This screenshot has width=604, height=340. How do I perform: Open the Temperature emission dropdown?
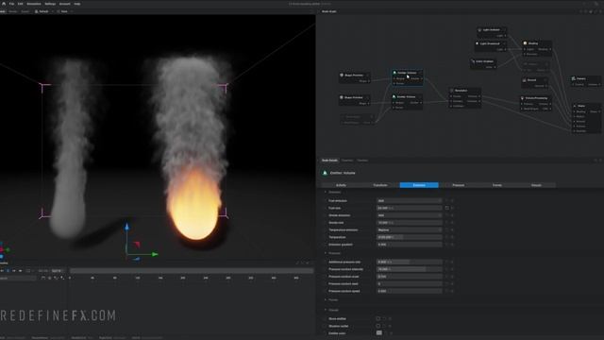pyautogui.click(x=409, y=230)
